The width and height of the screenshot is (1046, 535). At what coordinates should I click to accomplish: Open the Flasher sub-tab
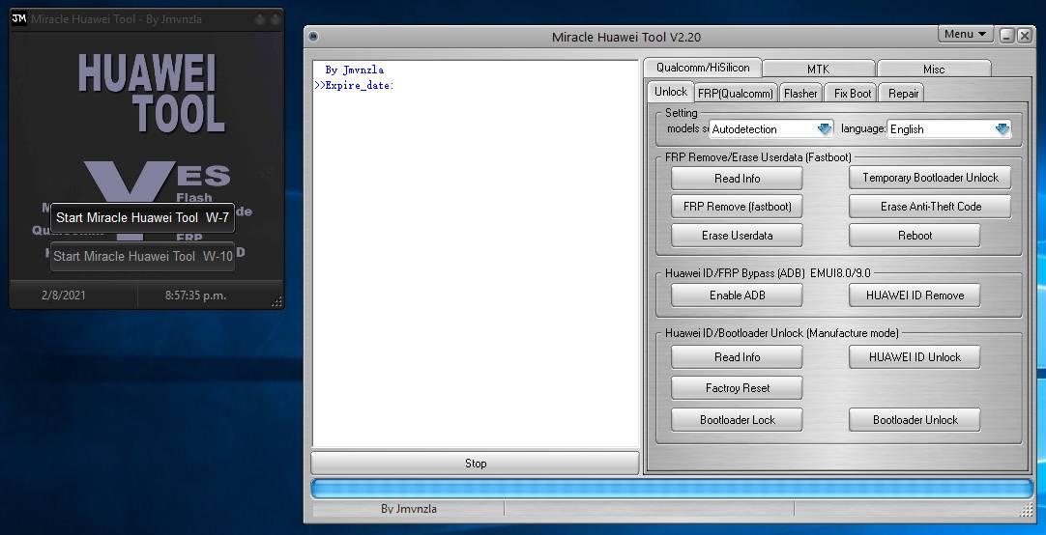[800, 94]
